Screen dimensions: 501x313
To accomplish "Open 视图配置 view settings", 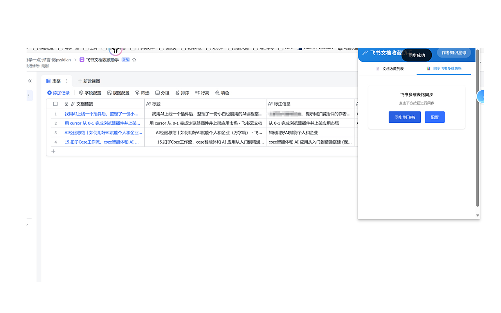I will click(x=118, y=93).
